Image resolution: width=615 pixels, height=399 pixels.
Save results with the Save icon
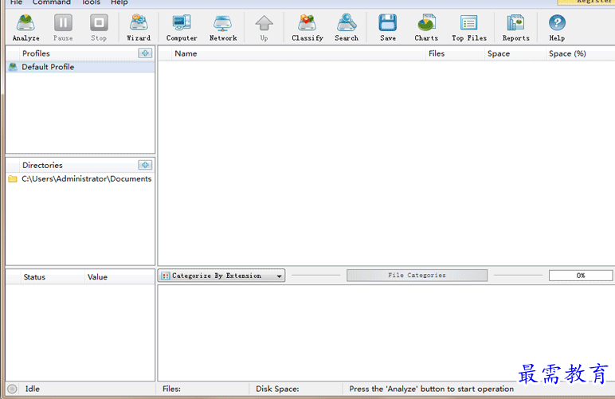pos(388,26)
